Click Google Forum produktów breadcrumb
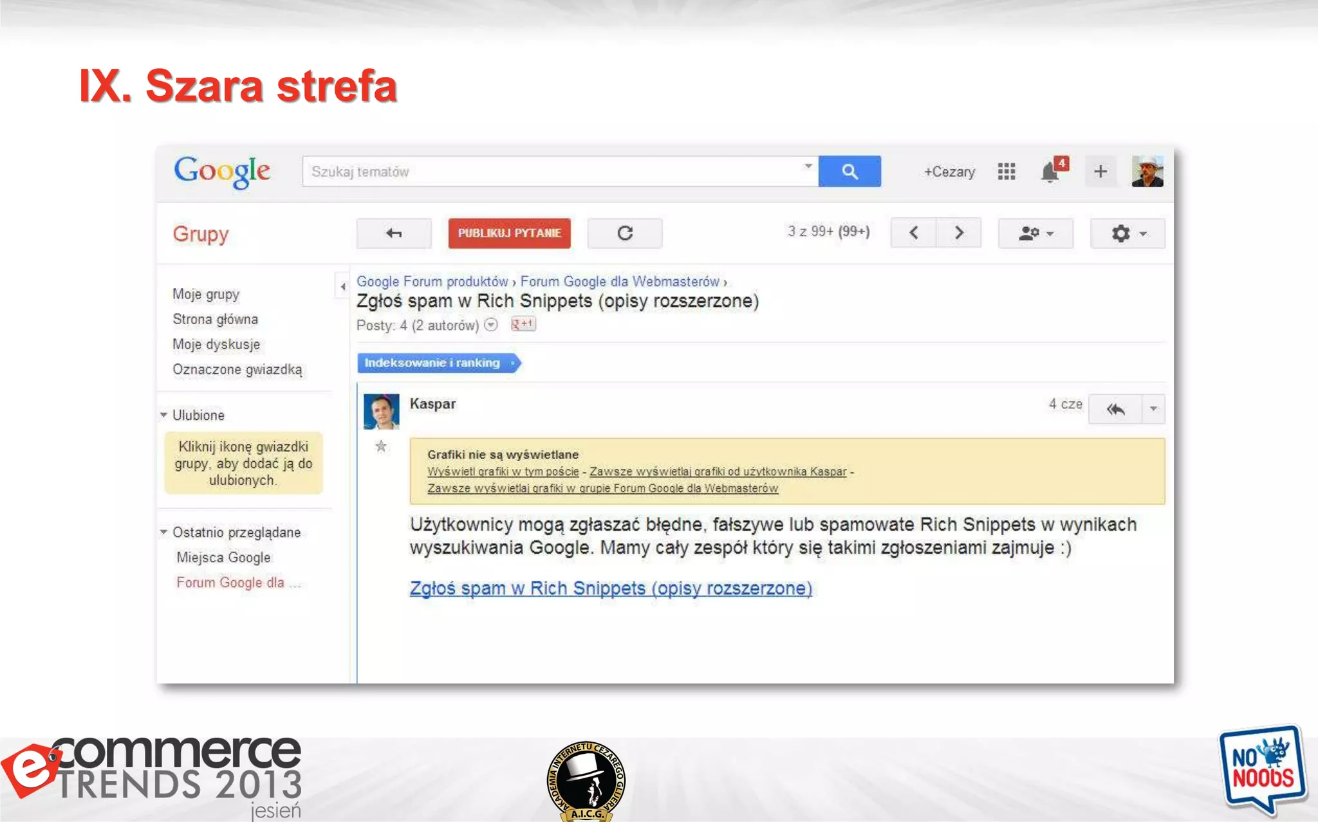 [x=432, y=281]
